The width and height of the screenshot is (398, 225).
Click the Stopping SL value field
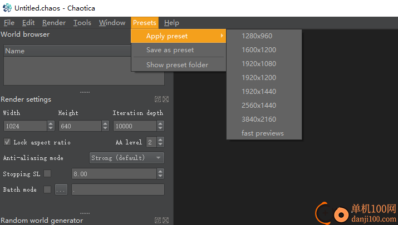point(114,174)
